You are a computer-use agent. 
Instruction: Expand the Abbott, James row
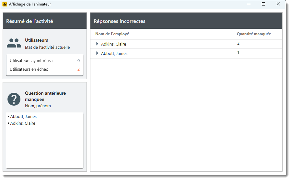point(97,53)
